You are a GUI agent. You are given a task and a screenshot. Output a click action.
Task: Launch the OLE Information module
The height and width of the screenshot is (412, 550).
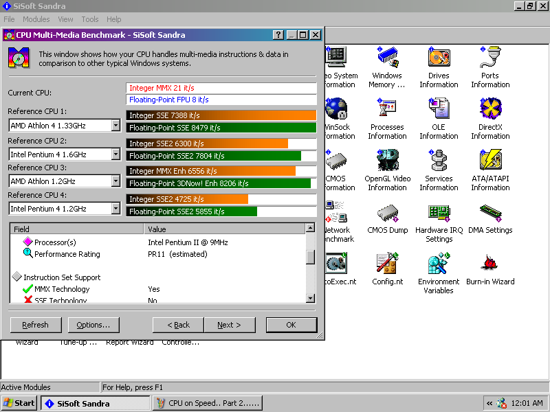439,109
